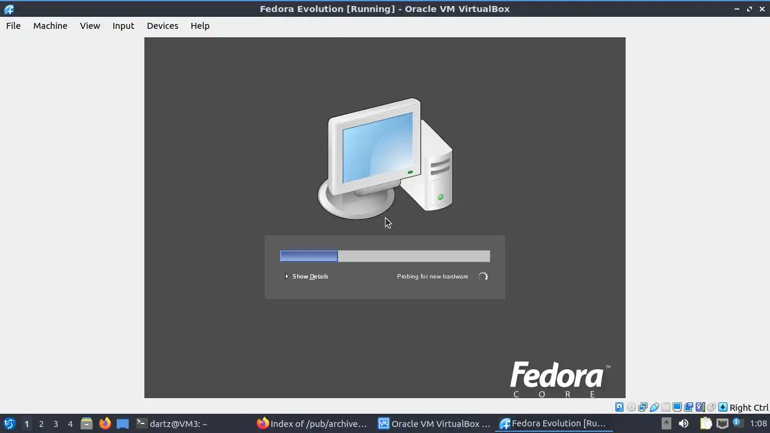Click the USB devices status icon
The image size is (770, 433).
tap(654, 407)
